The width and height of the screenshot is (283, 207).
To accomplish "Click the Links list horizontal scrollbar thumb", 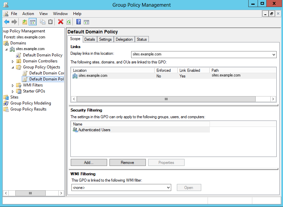I will click(166, 99).
